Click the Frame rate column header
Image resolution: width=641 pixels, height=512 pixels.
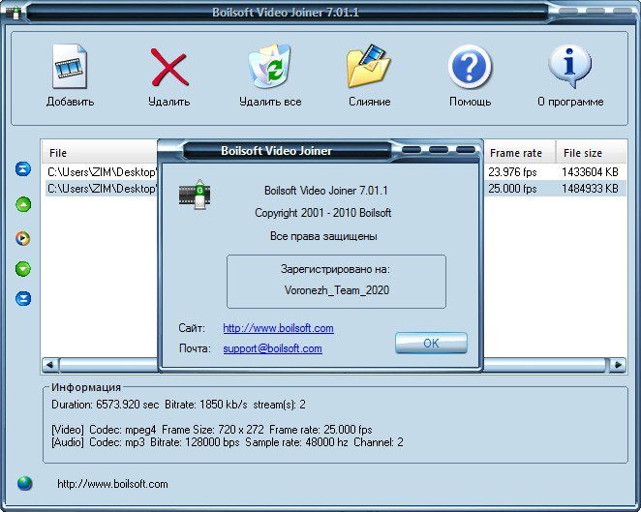[x=519, y=153]
